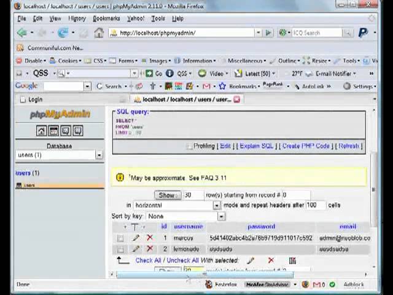Sort by the password column header
Viewport: 393px width, 295px height.
coord(261,227)
